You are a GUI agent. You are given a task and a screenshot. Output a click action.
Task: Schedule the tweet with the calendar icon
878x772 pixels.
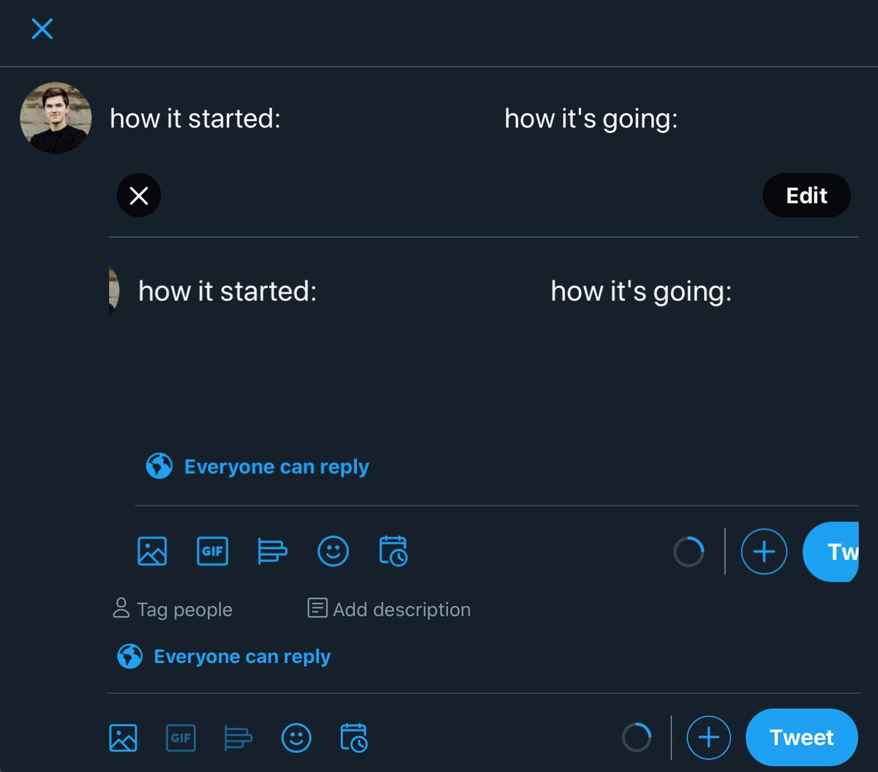[394, 552]
